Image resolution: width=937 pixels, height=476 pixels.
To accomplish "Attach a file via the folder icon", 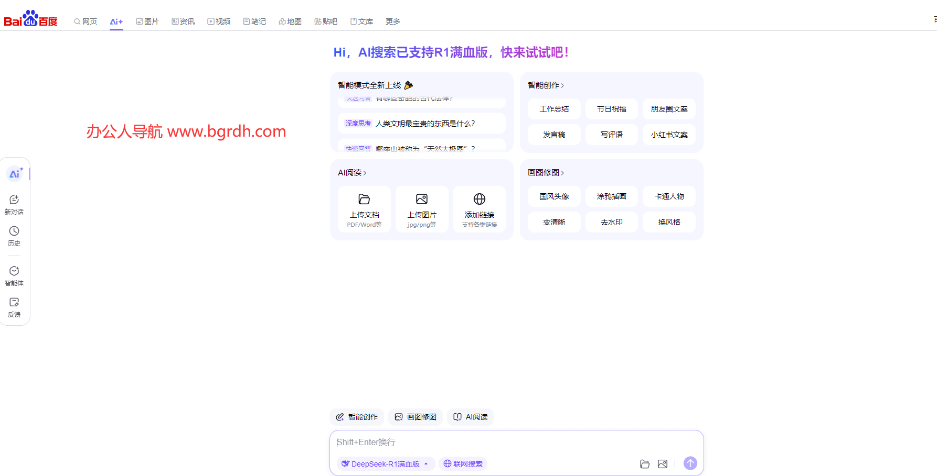I will [x=645, y=464].
